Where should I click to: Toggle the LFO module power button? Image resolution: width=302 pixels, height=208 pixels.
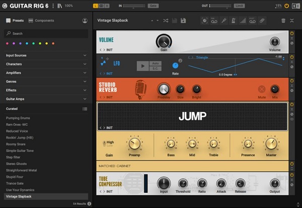(x=292, y=57)
